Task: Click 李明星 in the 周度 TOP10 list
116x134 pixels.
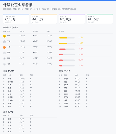Action: [66, 79]
